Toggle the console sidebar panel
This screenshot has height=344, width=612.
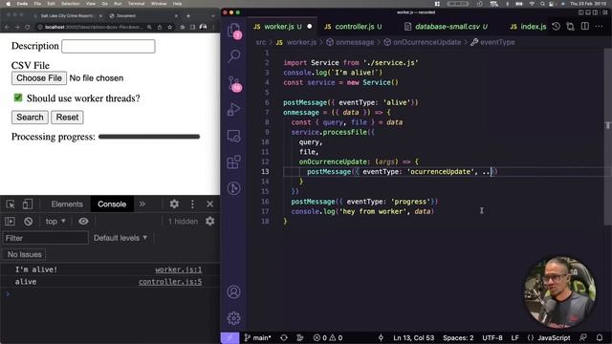pos(10,221)
